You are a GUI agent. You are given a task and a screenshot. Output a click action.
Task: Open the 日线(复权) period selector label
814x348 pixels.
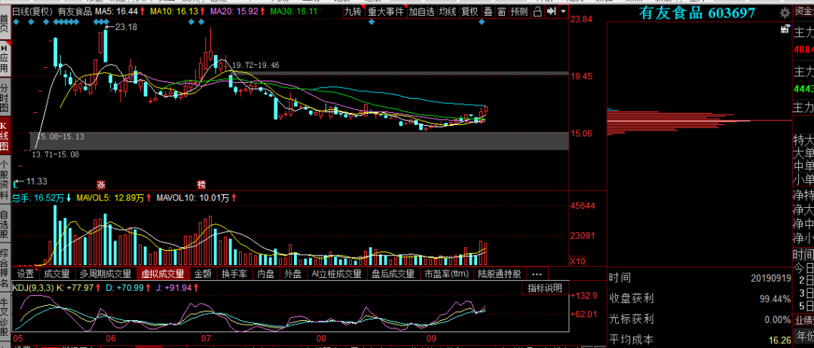(x=32, y=12)
